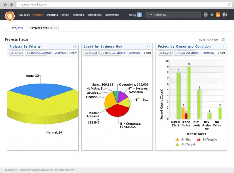Click the browser forward arrow
234x173 pixels.
coord(11,5)
